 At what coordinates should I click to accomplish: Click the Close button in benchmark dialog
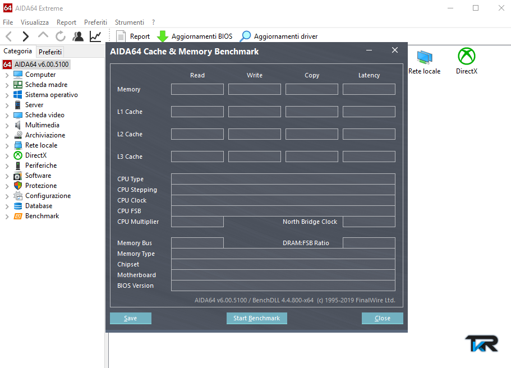[383, 318]
